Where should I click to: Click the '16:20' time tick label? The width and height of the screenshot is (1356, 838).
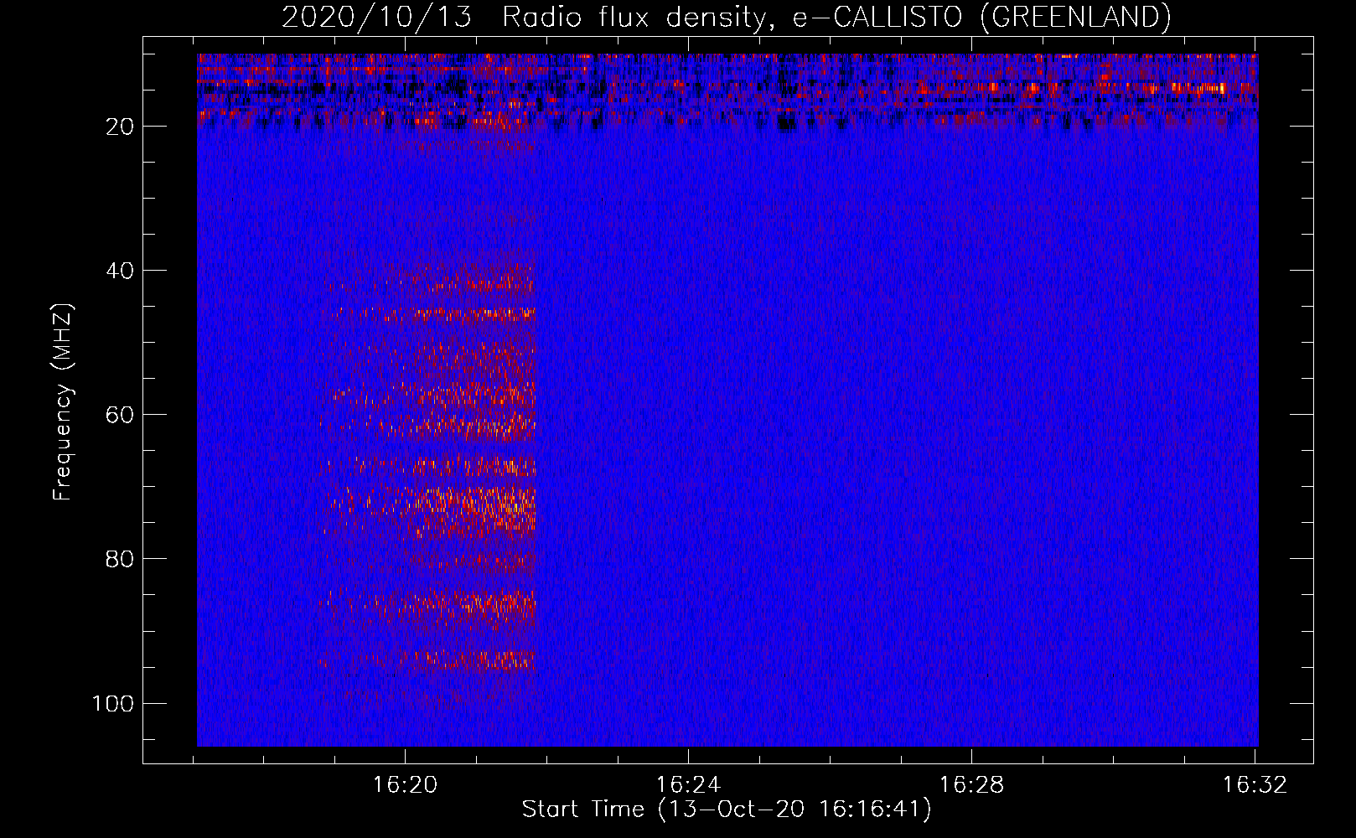[x=406, y=785]
